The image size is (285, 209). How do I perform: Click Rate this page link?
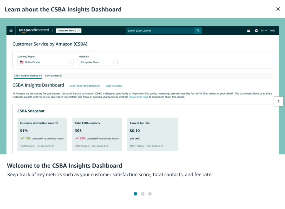114,86
